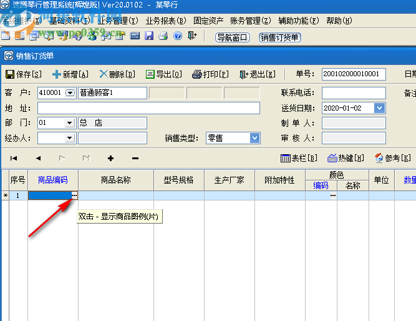The image size is (416, 321).
Task: Click 保存[S] to save the order
Action: [x=24, y=74]
